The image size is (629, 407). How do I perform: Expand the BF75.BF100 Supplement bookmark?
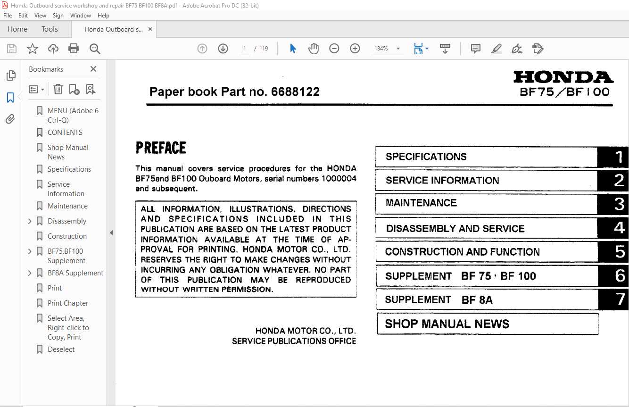pyautogui.click(x=30, y=251)
